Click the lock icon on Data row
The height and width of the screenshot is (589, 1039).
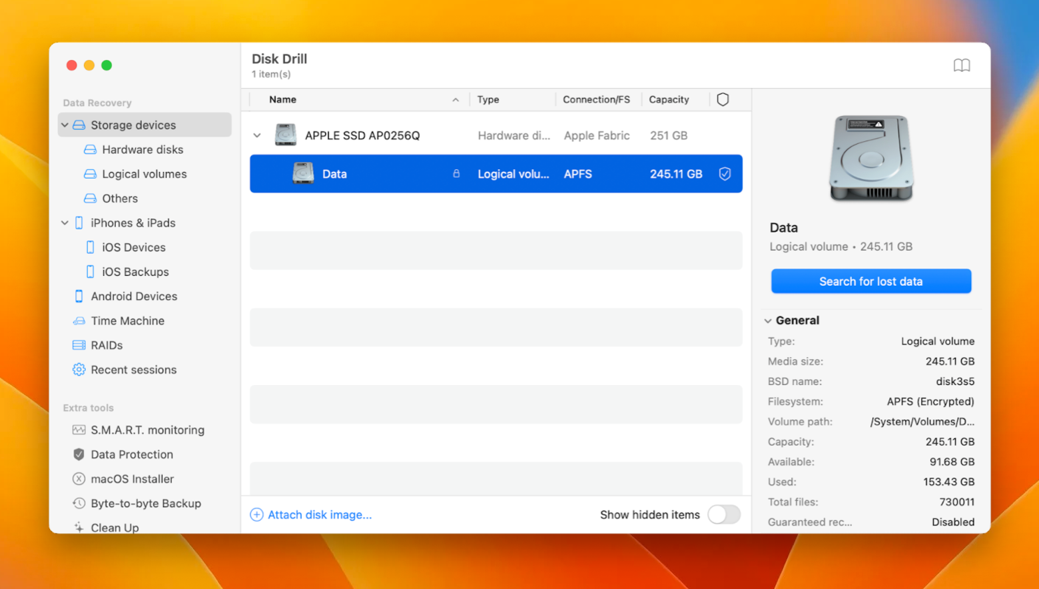[456, 173]
